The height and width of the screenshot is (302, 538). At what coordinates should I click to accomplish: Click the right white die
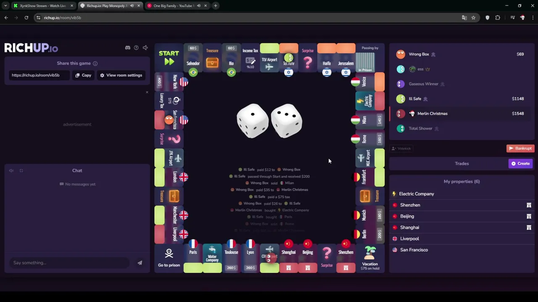point(287,120)
